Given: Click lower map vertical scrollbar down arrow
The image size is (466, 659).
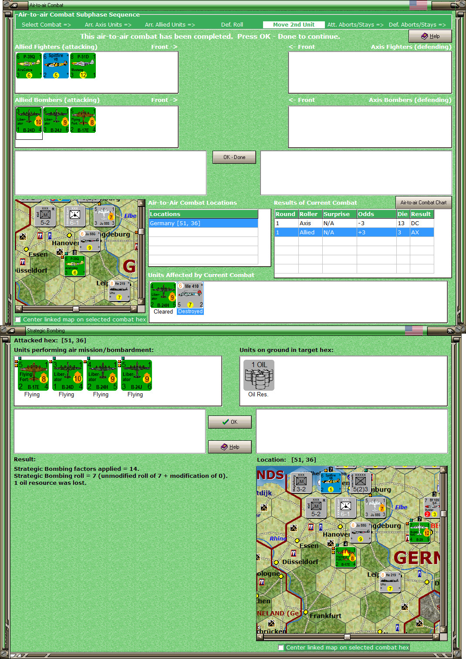Looking at the screenshot, I should pos(443,629).
